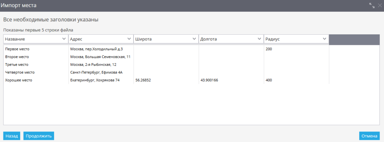Screen dimensions: 384x142
Task: Select the Первое место name cell
Action: click(36, 49)
